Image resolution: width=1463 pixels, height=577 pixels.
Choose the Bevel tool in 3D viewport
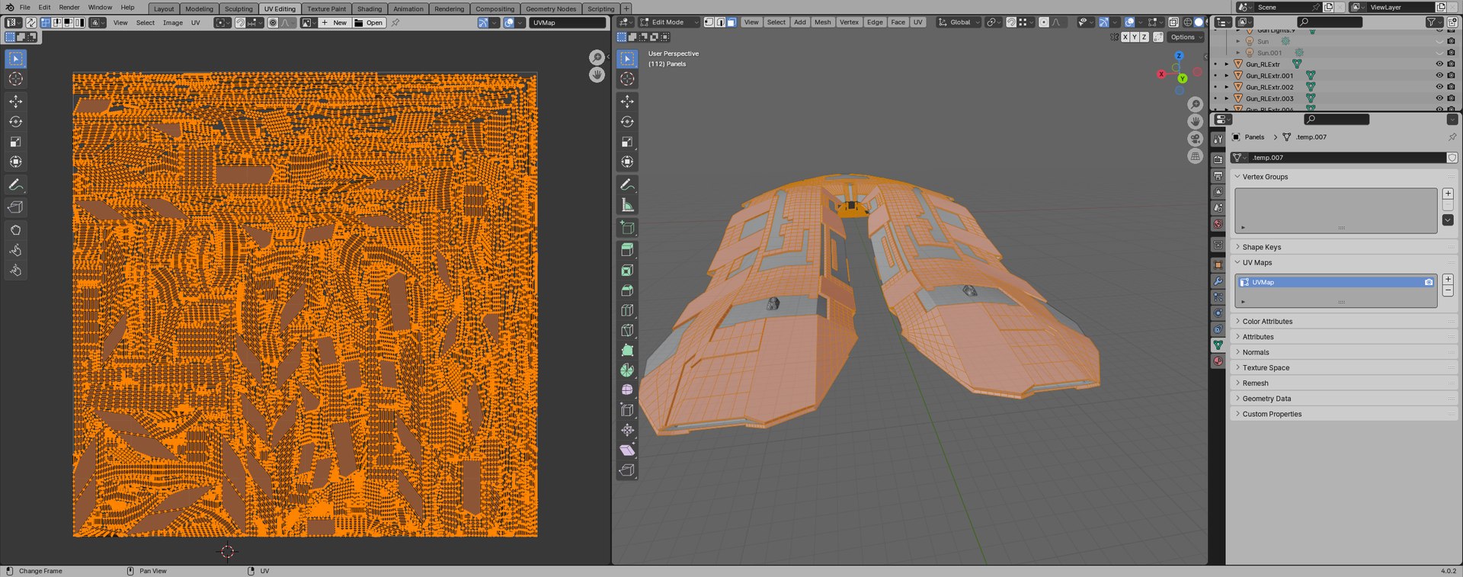pyautogui.click(x=627, y=290)
